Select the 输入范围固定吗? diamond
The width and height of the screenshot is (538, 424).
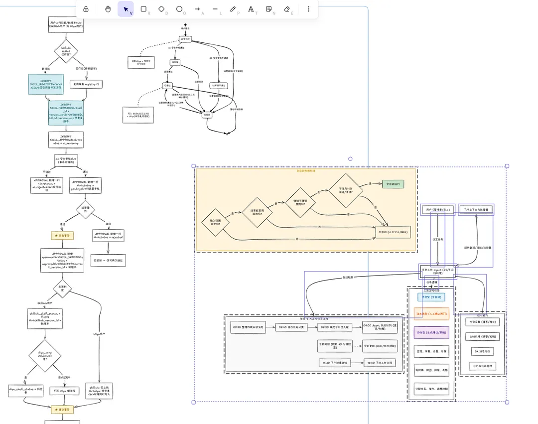(x=215, y=222)
